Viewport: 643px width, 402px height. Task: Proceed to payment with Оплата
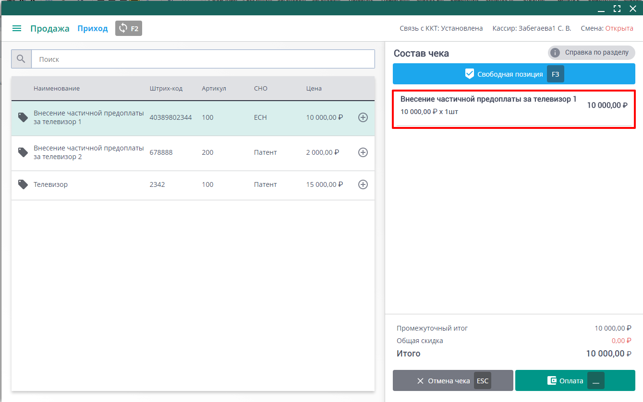coord(575,381)
